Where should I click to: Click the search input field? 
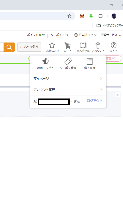2,47
